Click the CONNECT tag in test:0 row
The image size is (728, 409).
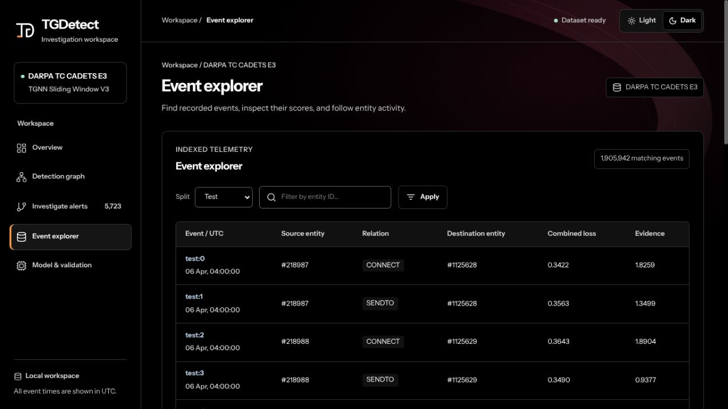click(383, 266)
